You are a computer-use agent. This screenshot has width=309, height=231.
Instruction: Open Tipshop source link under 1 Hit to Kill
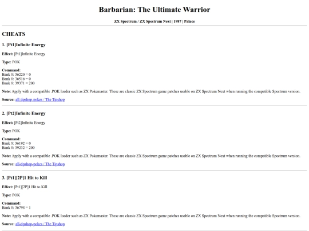pyautogui.click(x=40, y=224)
